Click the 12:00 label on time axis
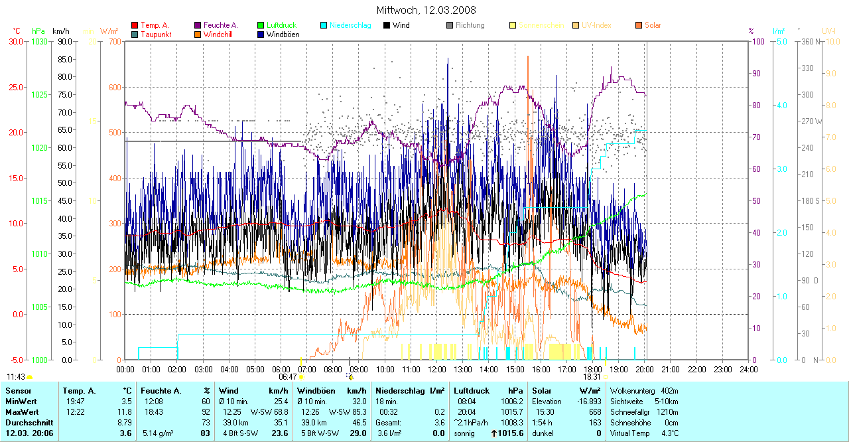Screen dimensions: 849x442 pyautogui.click(x=437, y=369)
